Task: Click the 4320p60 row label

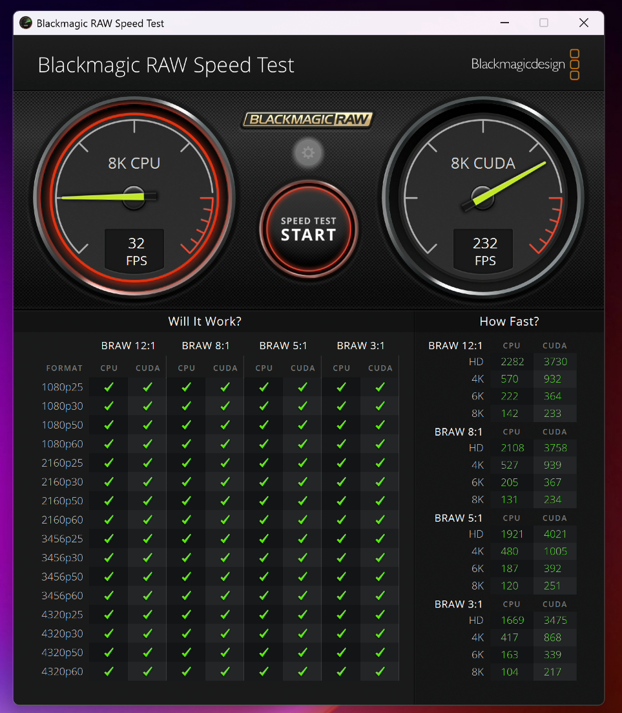Action: click(x=62, y=672)
